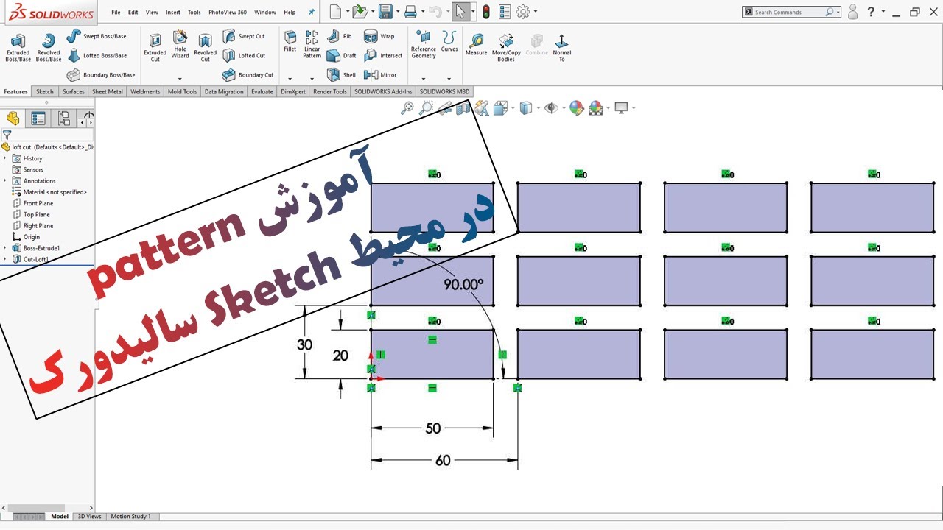Screen dimensions: 943x530
Task: Add a Rib feature
Action: [x=339, y=36]
